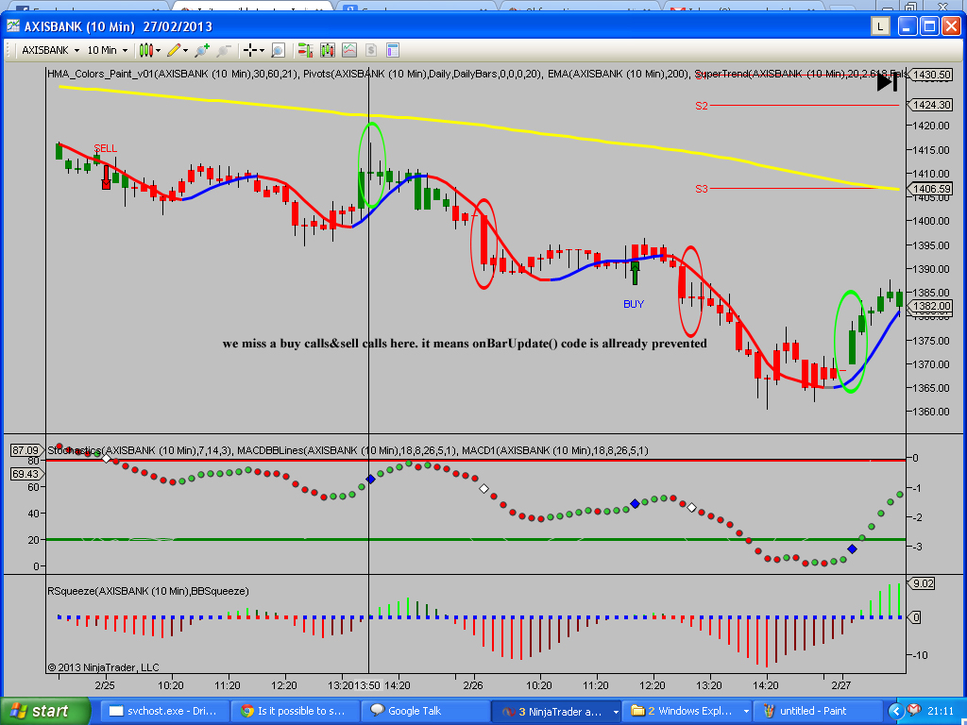
Task: Open the Data Series candlestick icon
Action: (327, 50)
